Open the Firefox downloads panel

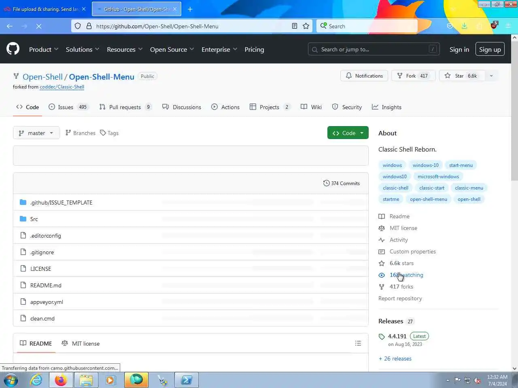[x=465, y=26]
